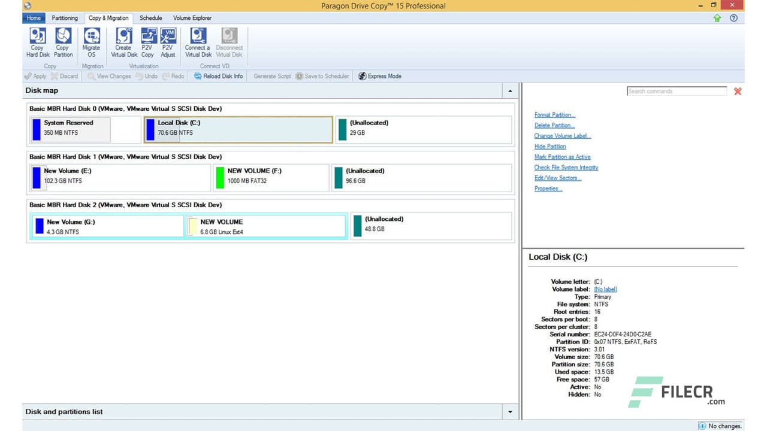Screen dimensions: 767x431
Task: Open Format Partition from the commands panel
Action: coord(555,114)
